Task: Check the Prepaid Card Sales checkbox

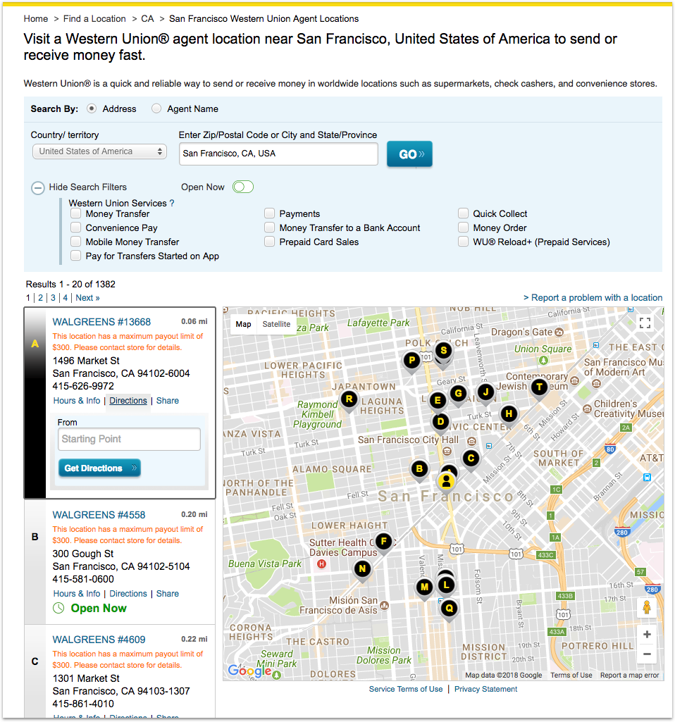Action: pos(269,242)
